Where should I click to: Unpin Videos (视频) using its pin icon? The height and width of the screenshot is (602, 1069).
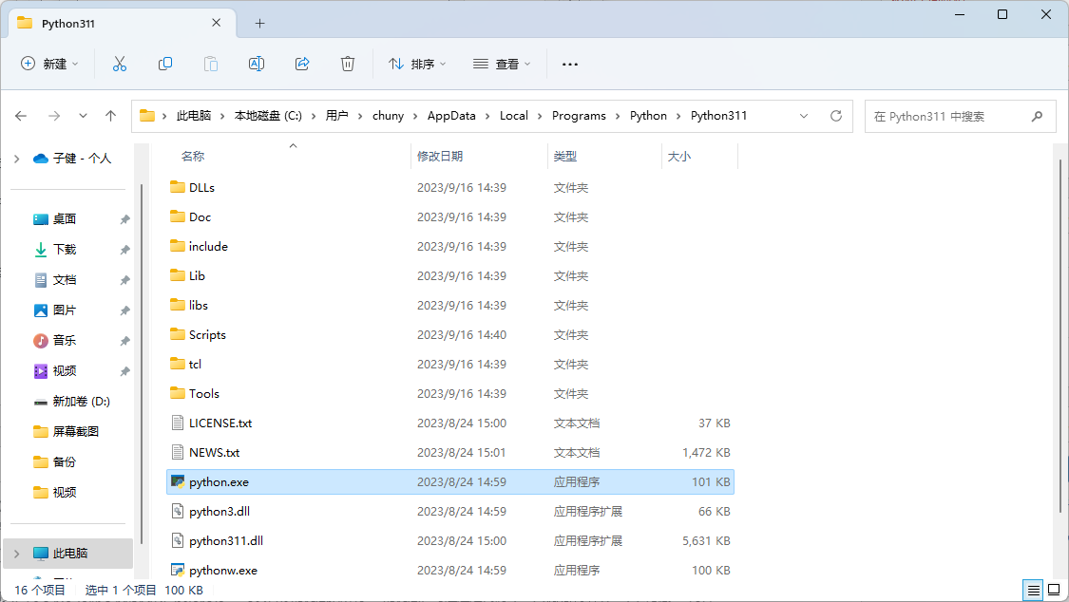[124, 371]
